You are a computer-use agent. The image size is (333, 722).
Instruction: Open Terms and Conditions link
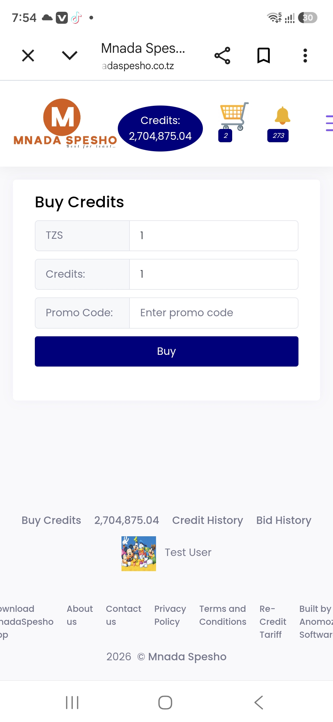tap(223, 615)
